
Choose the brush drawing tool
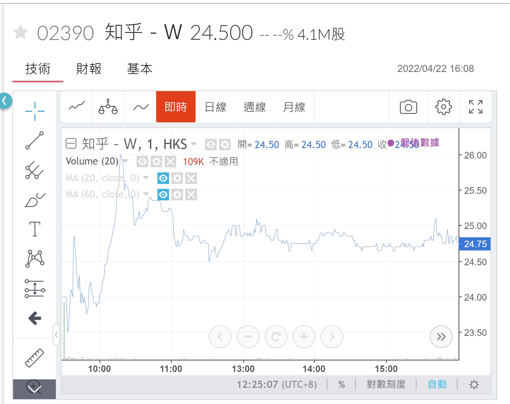35,200
